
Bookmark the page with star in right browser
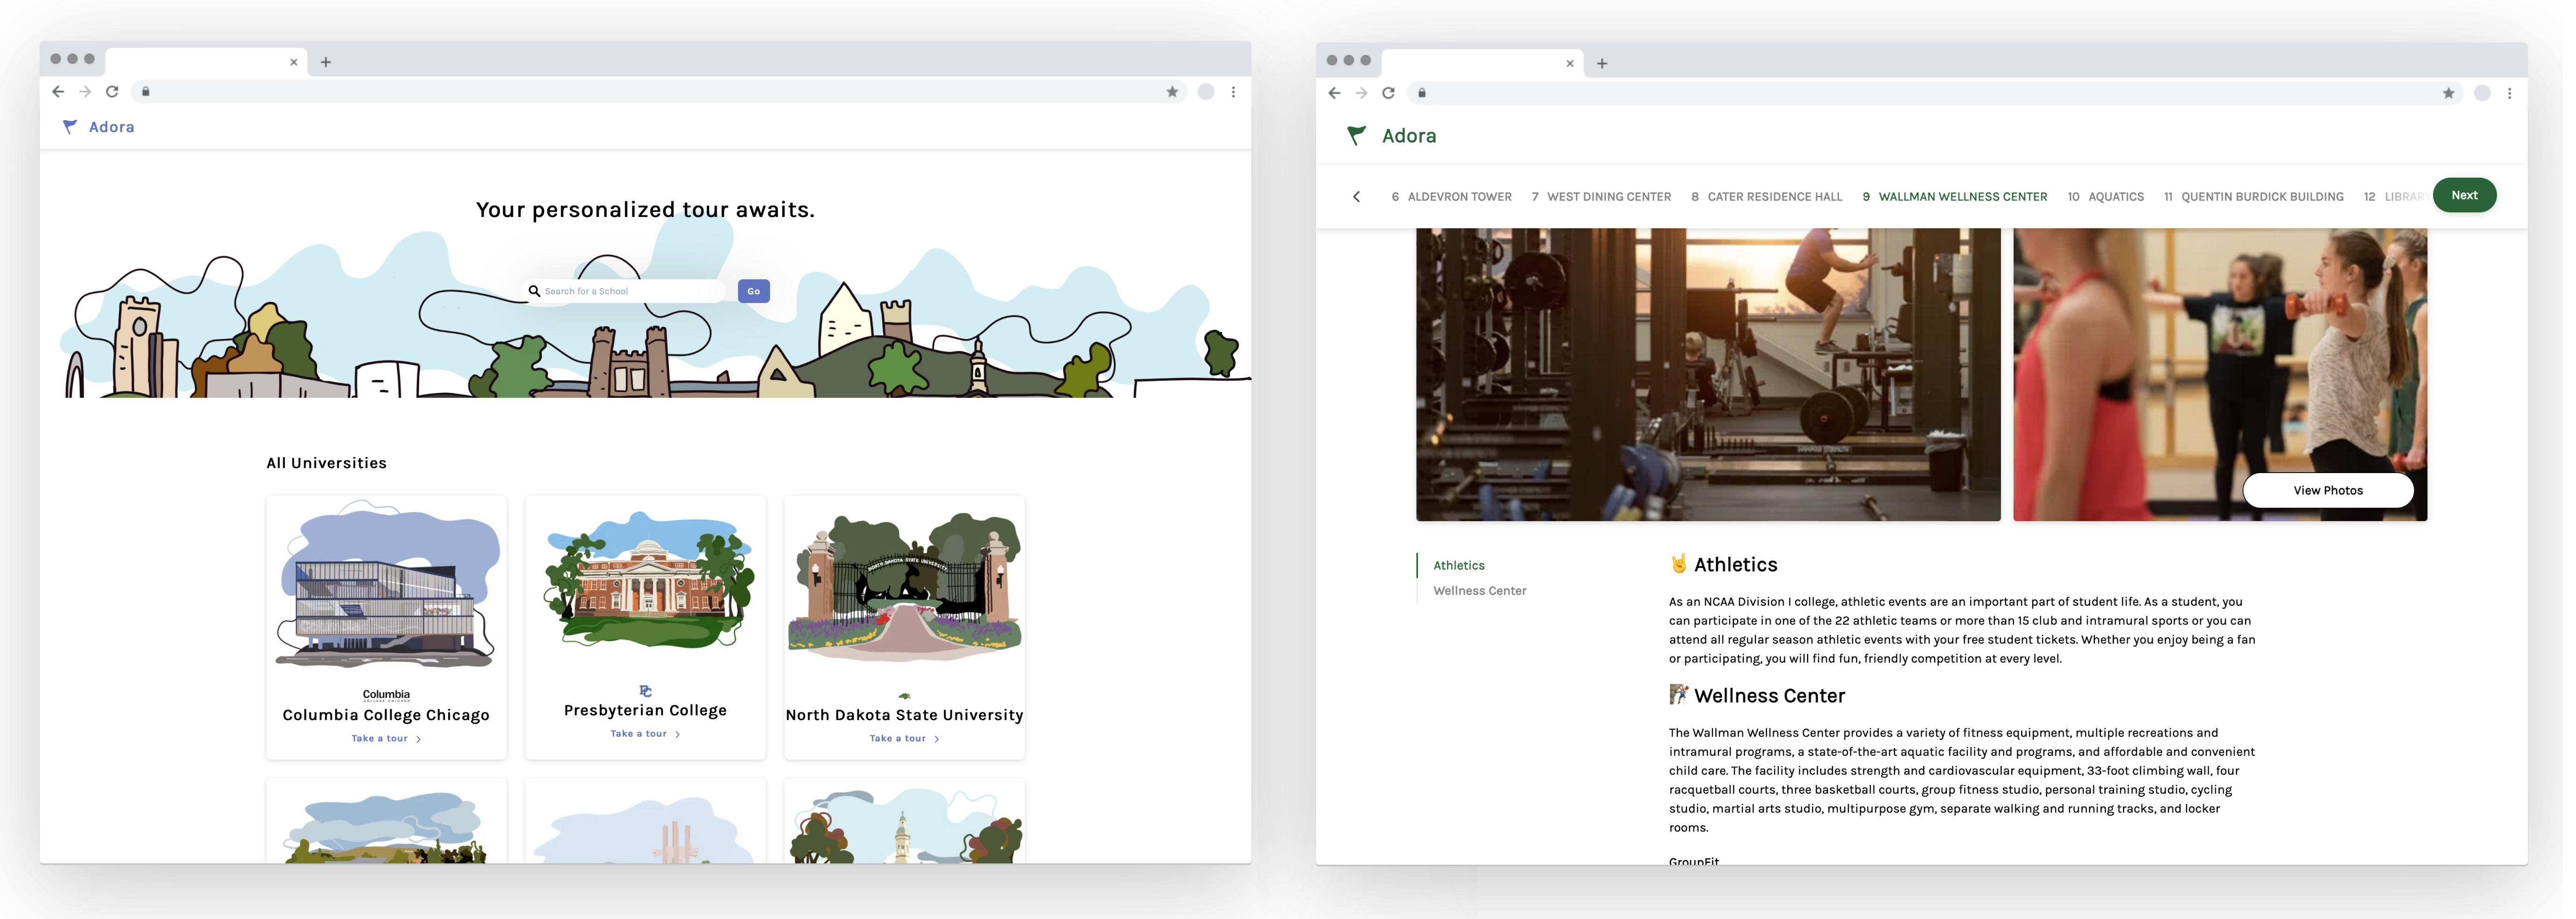click(2448, 93)
